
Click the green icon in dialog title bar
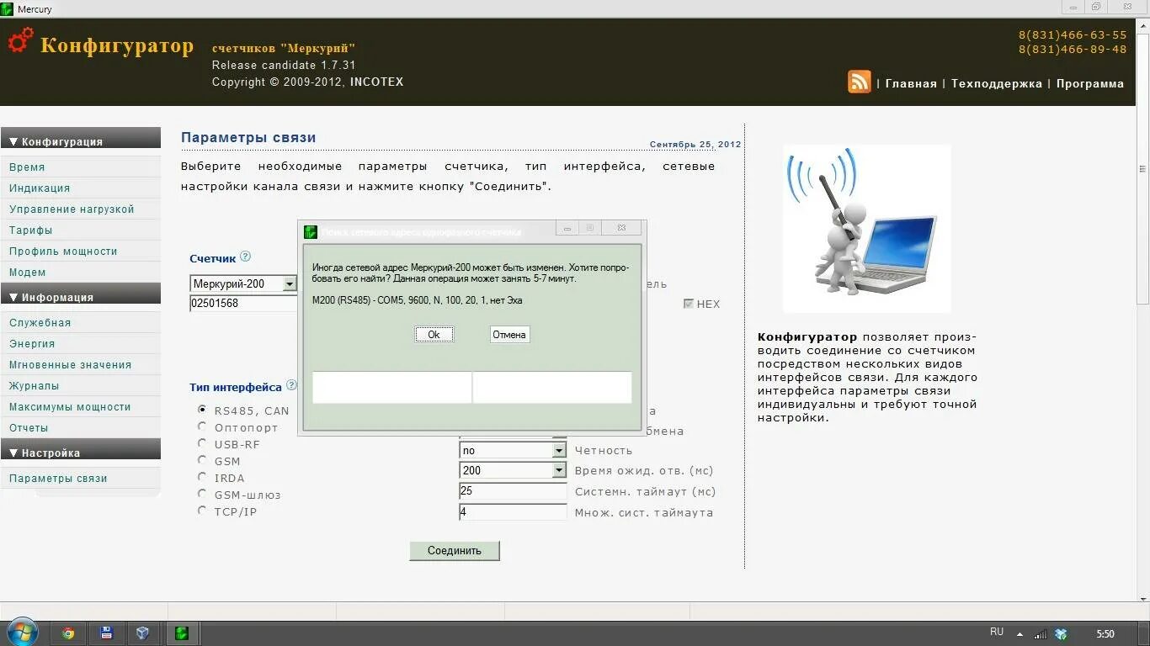pyautogui.click(x=311, y=231)
